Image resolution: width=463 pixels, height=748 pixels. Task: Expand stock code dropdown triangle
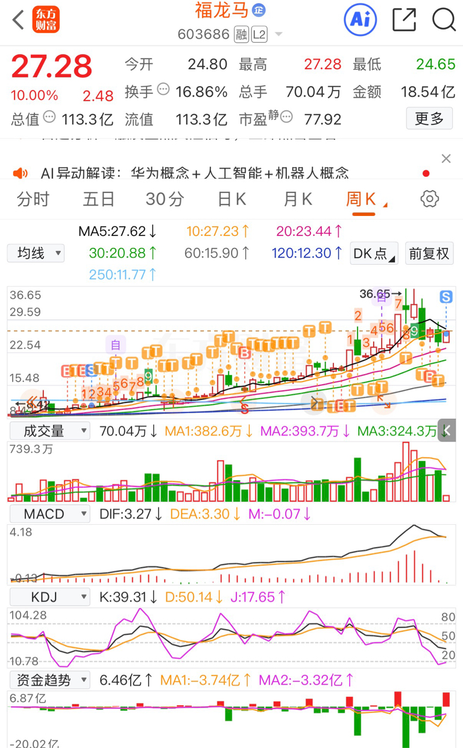(x=279, y=34)
